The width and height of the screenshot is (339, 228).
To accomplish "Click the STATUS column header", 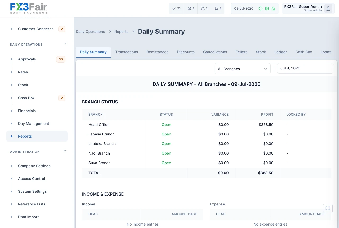I will pyautogui.click(x=166, y=115).
